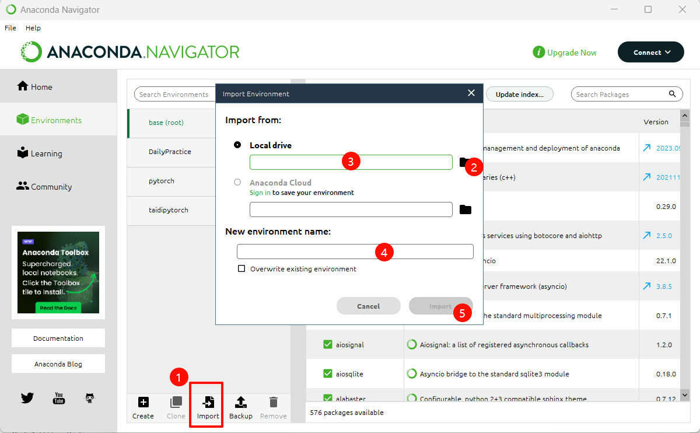Click the Import button in dialog
Screen dimensions: 700x433
point(441,306)
